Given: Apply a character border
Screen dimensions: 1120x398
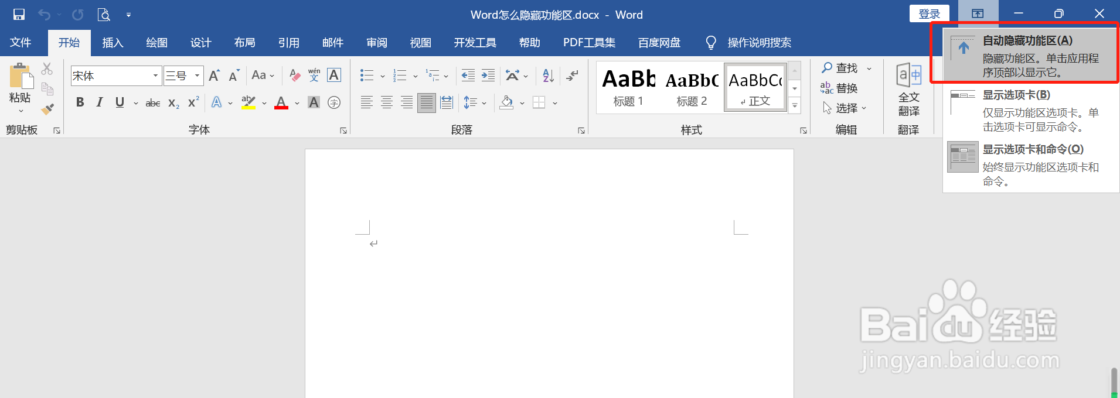Looking at the screenshot, I should (x=334, y=76).
